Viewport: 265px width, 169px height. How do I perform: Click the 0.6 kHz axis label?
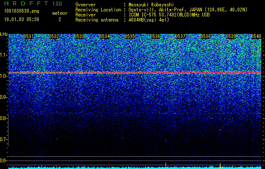point(3,161)
